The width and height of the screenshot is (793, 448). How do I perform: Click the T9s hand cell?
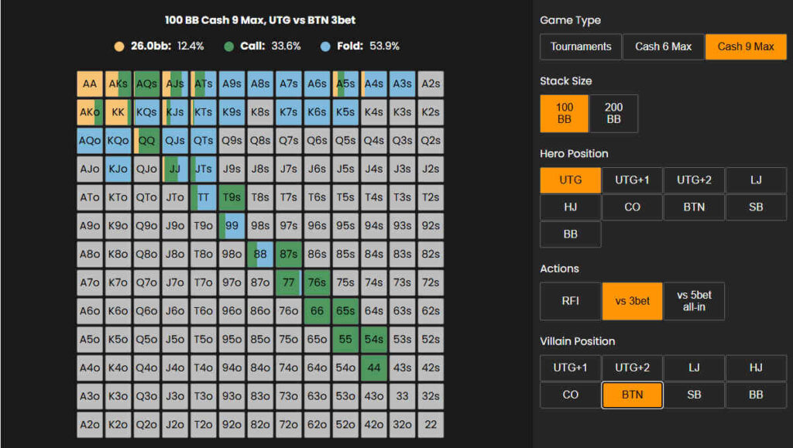(x=232, y=197)
